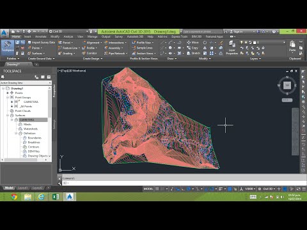Click the customization menu icon in status bar
The image size is (307, 230).
click(x=304, y=188)
